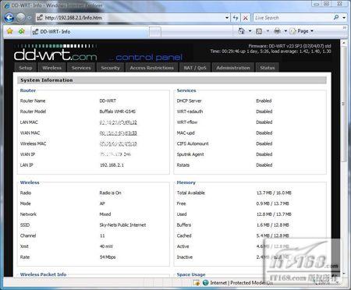Viewport: 351px width, 290px height.
Task: Click the Router section heading
Action: point(28,90)
